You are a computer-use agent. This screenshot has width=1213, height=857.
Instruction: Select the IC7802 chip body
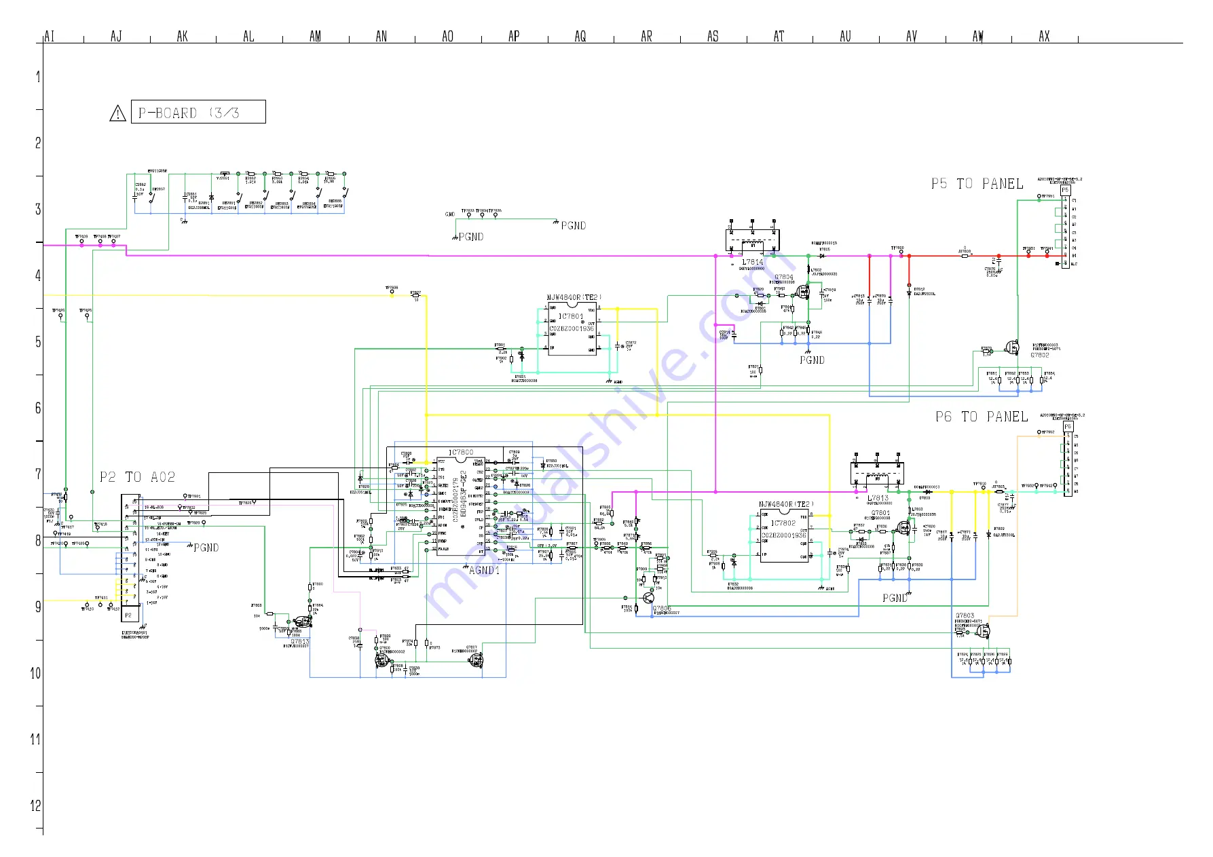(784, 535)
